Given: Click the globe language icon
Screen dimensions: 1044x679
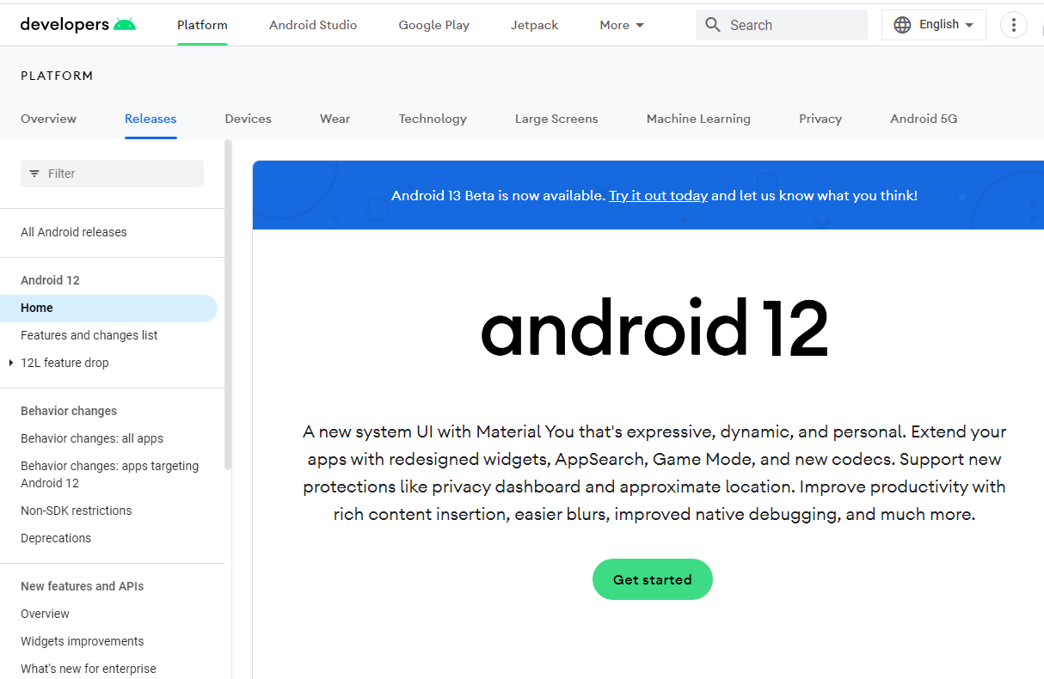Looking at the screenshot, I should pyautogui.click(x=902, y=25).
